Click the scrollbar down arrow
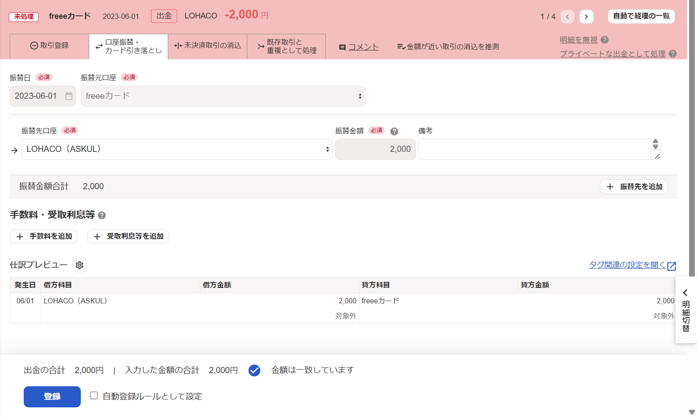 [692, 412]
